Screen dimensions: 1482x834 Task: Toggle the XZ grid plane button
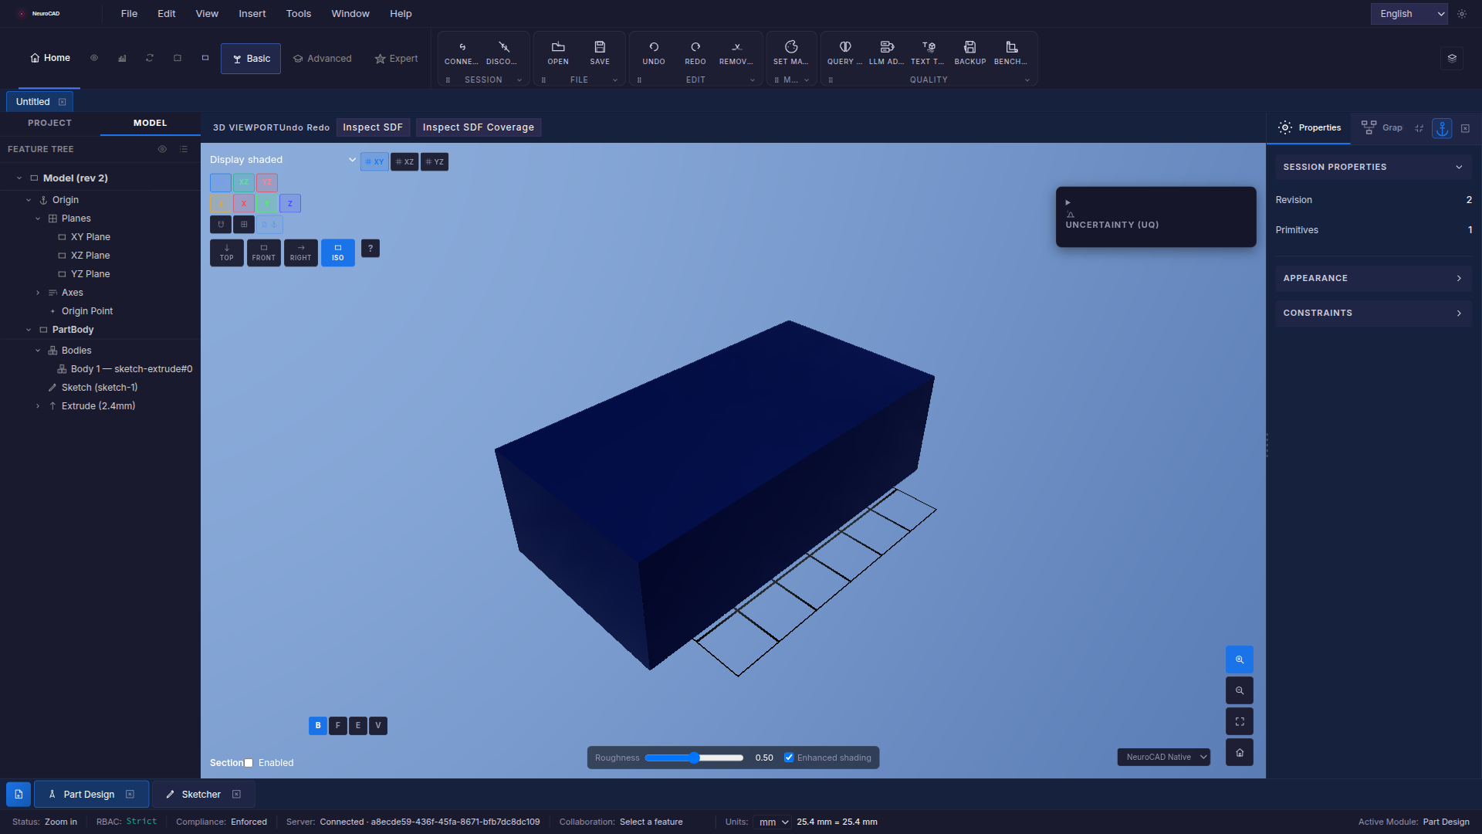point(404,161)
